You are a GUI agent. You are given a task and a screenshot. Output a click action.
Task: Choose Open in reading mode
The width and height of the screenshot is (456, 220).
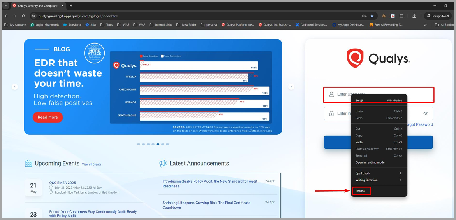pyautogui.click(x=379, y=162)
